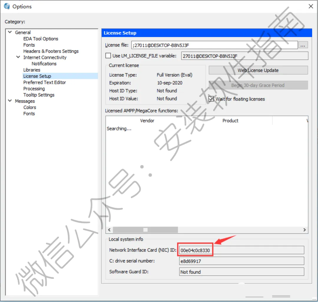The width and height of the screenshot is (318, 302).
Task: Click right arrow of horizontal scrollbar
Action: click(x=304, y=230)
